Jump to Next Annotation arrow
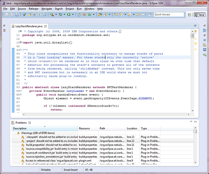Image resolution: width=209 pixels, height=174 pixels. (x=121, y=14)
